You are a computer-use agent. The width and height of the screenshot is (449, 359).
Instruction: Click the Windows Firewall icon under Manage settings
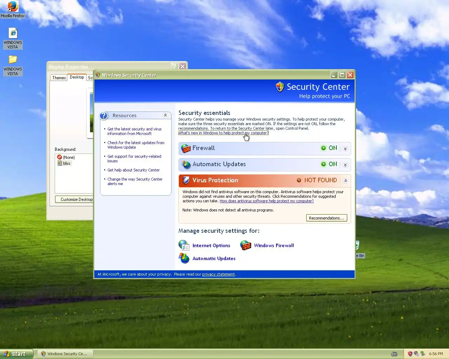[x=246, y=245]
